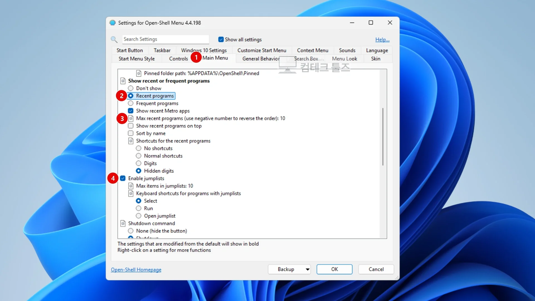Open the Open-Shell Homepage link

136,270
